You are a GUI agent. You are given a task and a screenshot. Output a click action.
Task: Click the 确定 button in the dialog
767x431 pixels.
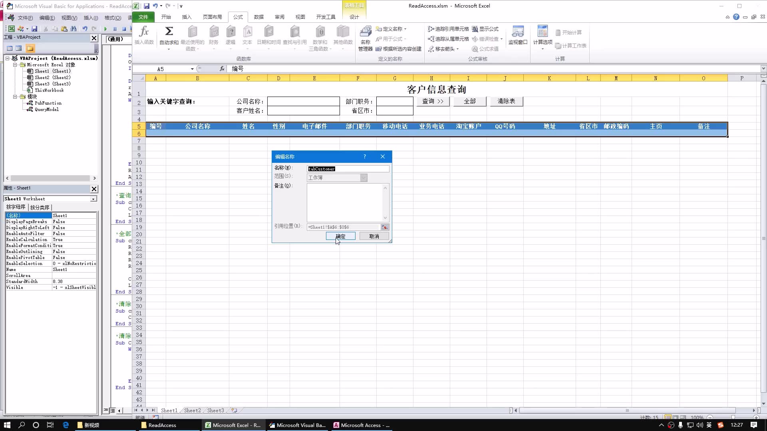click(x=340, y=236)
